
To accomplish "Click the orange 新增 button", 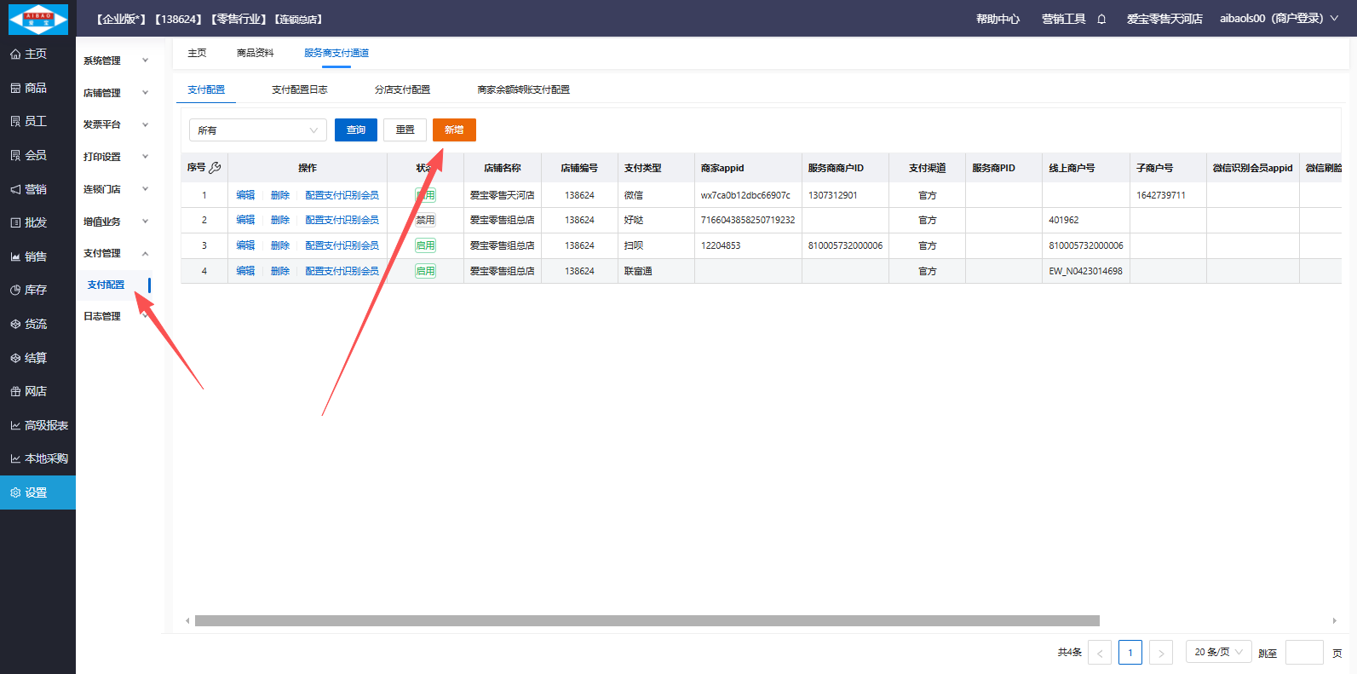I will pos(454,130).
